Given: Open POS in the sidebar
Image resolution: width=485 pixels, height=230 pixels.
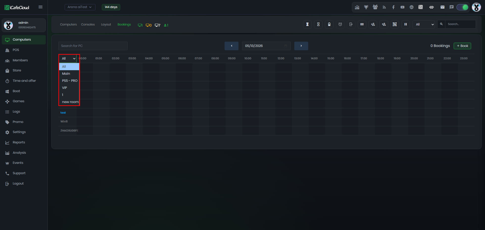Looking at the screenshot, I should coord(24,50).
